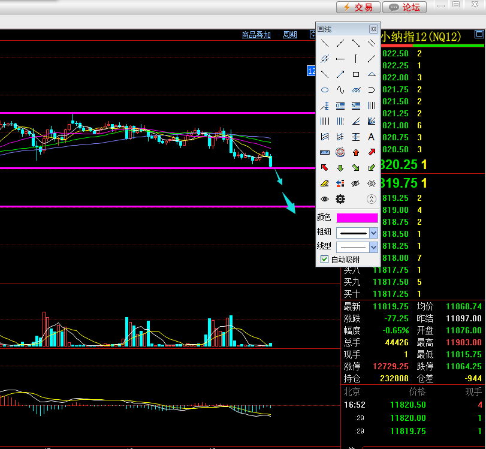Open drawing settings gear icon
This screenshot has height=449, width=486.
[x=340, y=199]
